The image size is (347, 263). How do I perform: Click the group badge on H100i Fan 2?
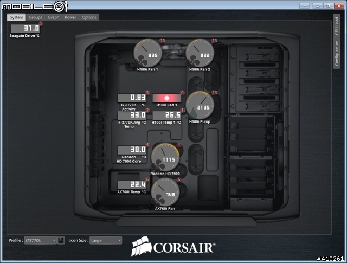pyautogui.click(x=214, y=41)
